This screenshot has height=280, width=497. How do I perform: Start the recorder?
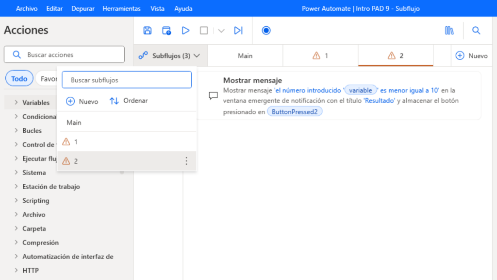click(266, 30)
